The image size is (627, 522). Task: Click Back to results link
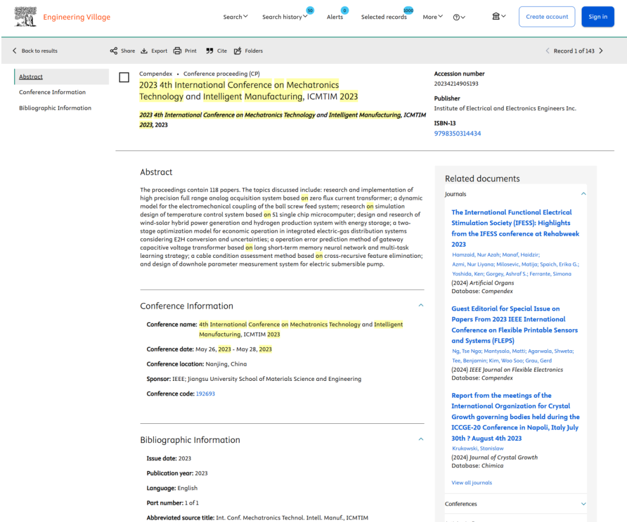tap(39, 51)
